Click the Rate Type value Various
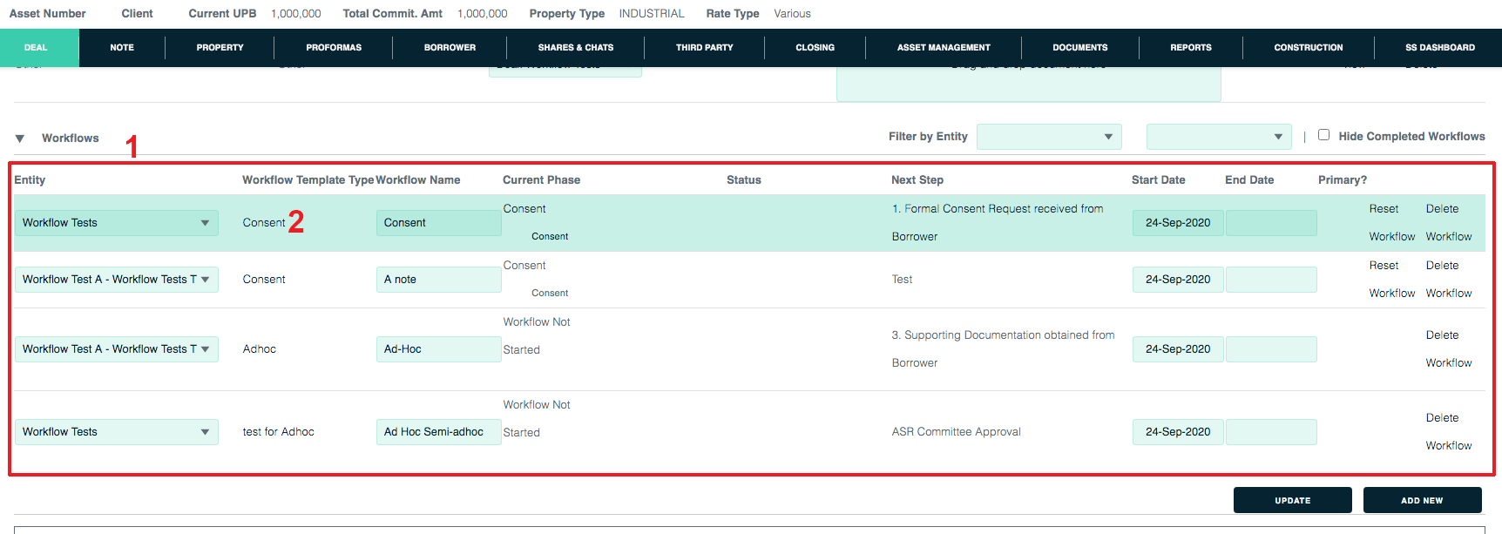 pos(792,14)
